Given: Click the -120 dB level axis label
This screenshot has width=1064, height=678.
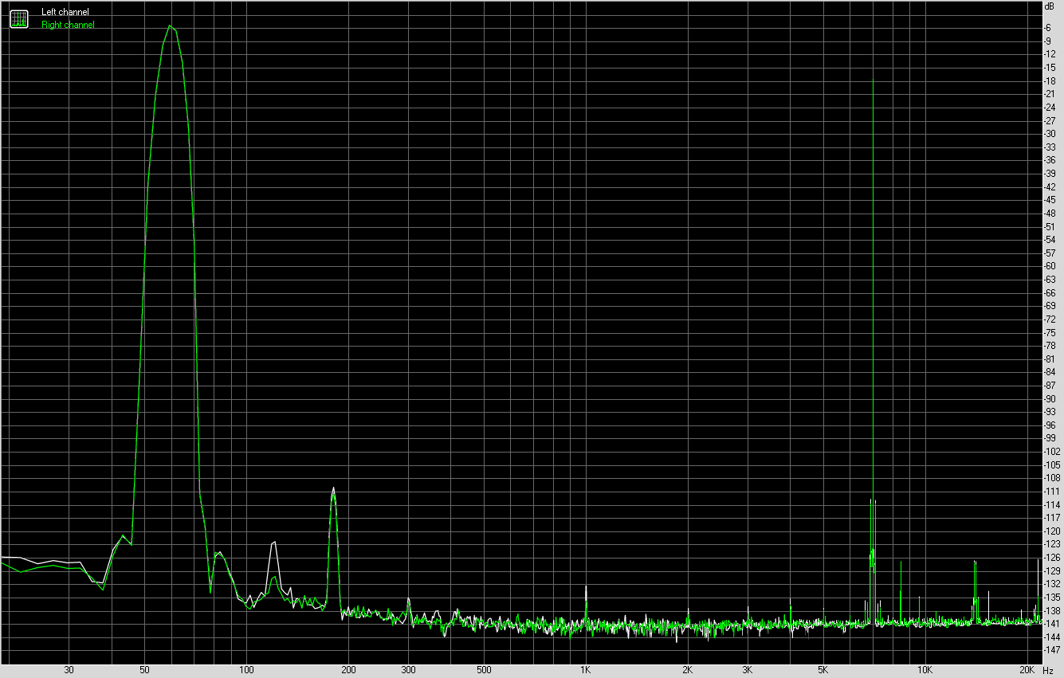Looking at the screenshot, I should [x=1052, y=531].
